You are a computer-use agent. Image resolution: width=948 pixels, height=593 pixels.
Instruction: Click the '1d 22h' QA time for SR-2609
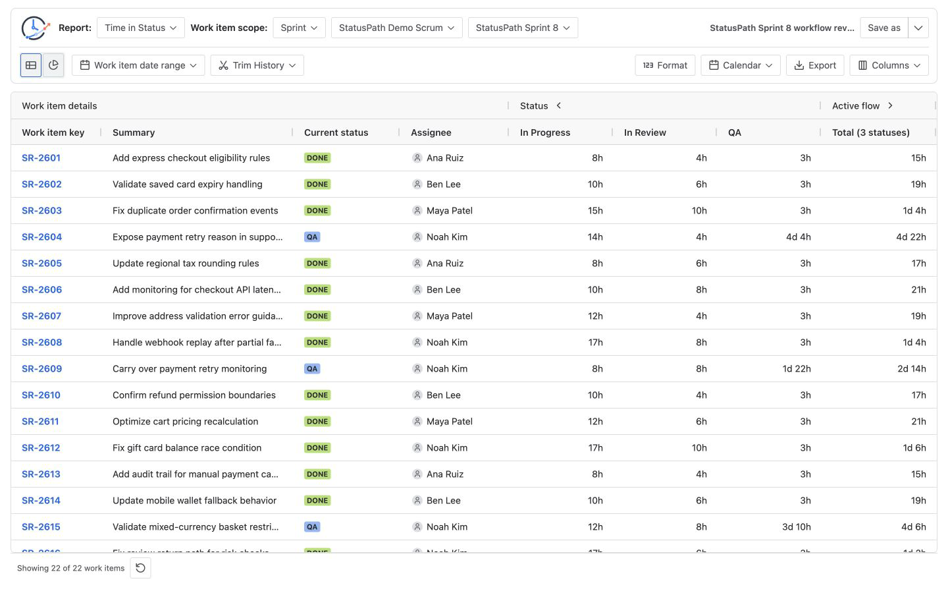click(x=797, y=369)
